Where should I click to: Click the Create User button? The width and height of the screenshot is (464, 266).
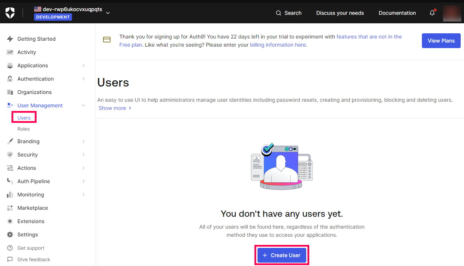click(x=282, y=255)
